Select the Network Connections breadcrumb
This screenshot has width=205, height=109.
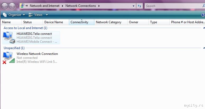81,6
